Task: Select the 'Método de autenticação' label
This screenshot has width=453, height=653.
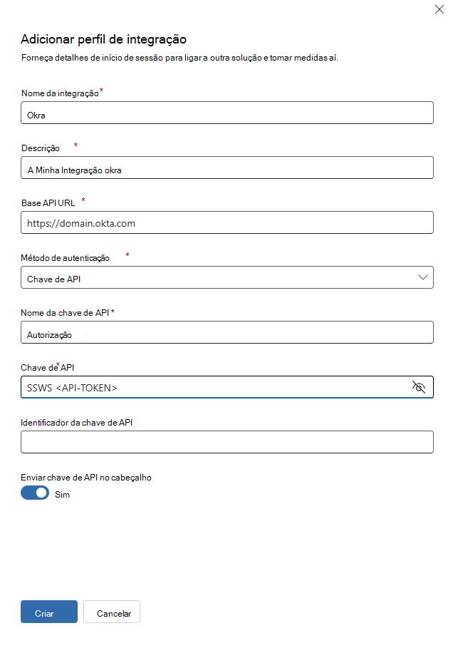Action: coord(66,258)
